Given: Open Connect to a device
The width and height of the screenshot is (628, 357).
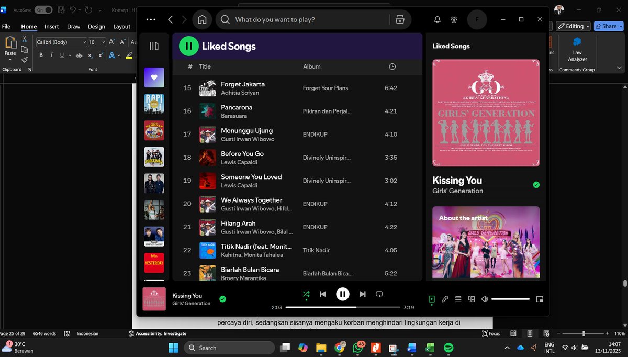Looking at the screenshot, I should [472, 299].
